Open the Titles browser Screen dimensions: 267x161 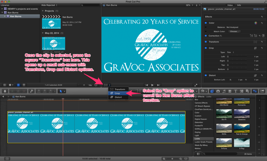pos(236,91)
